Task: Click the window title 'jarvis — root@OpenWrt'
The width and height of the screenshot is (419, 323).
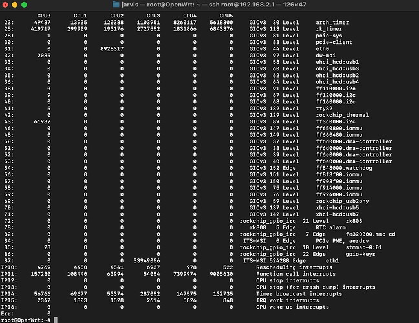Action: [158, 5]
